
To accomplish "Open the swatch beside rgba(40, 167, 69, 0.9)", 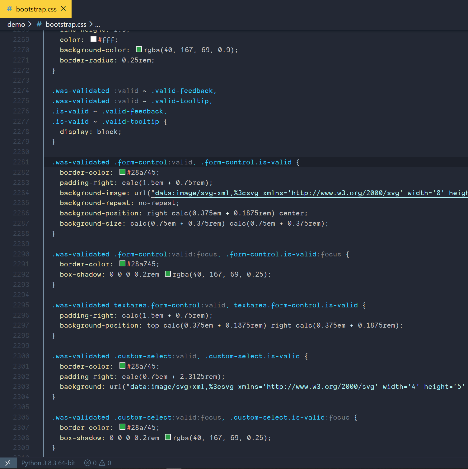I will (139, 49).
